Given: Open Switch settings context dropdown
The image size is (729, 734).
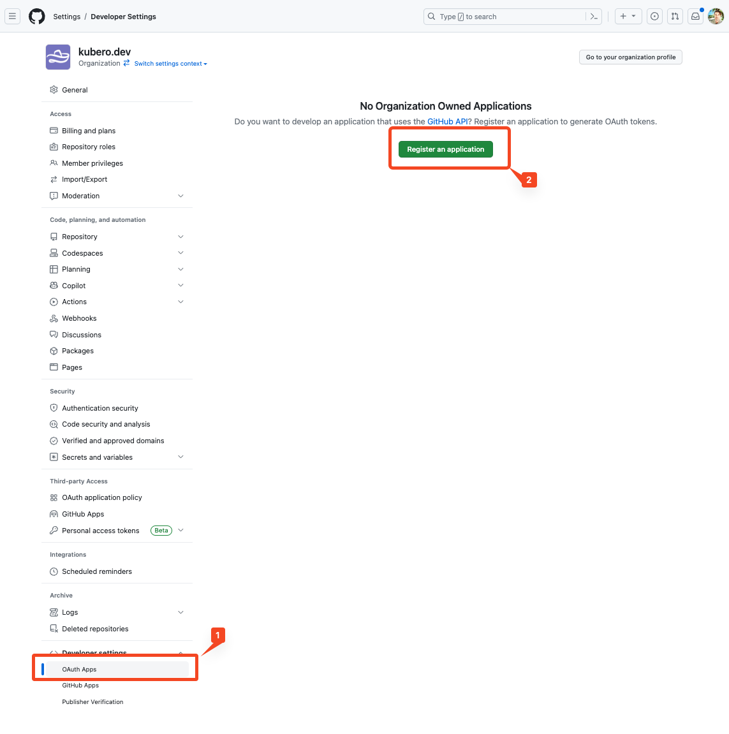Looking at the screenshot, I should (x=170, y=64).
